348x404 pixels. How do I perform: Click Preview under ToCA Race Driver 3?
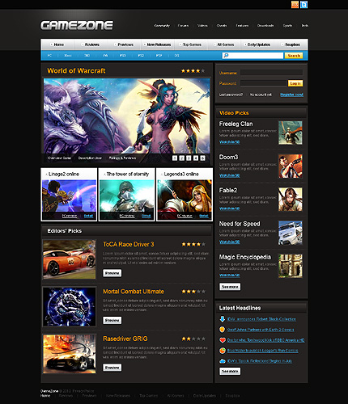pos(112,273)
